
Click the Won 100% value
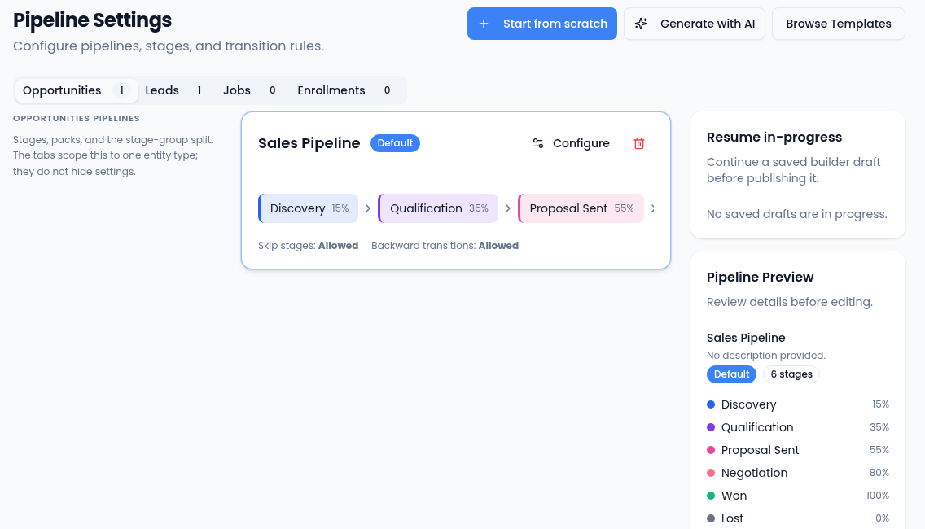[x=877, y=496]
